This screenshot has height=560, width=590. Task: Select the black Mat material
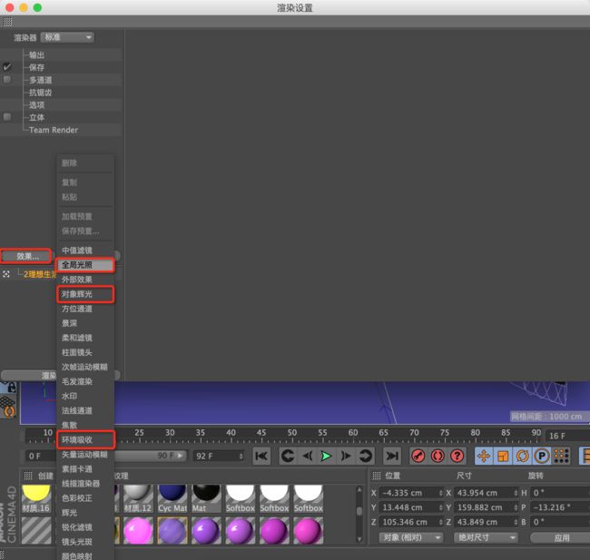click(206, 499)
